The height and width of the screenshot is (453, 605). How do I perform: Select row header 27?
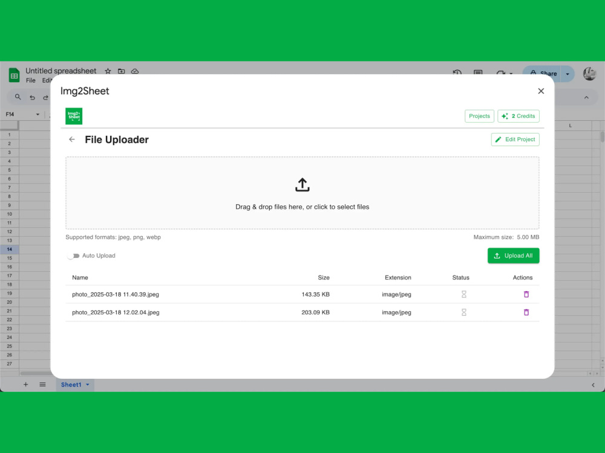(x=9, y=364)
